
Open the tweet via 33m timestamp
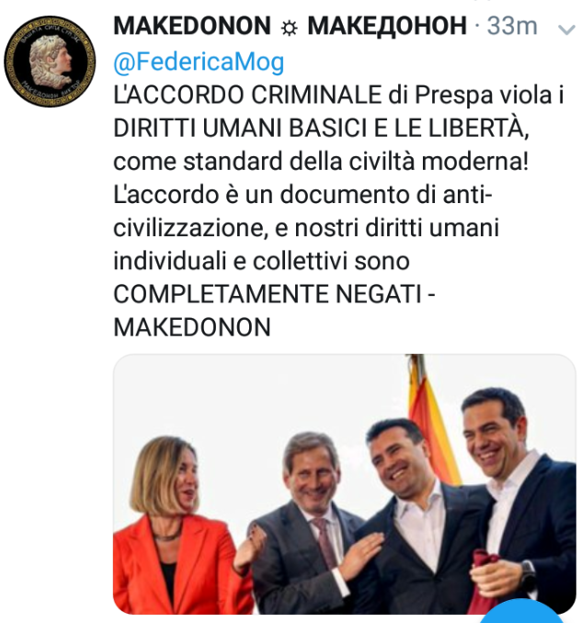pos(512,27)
